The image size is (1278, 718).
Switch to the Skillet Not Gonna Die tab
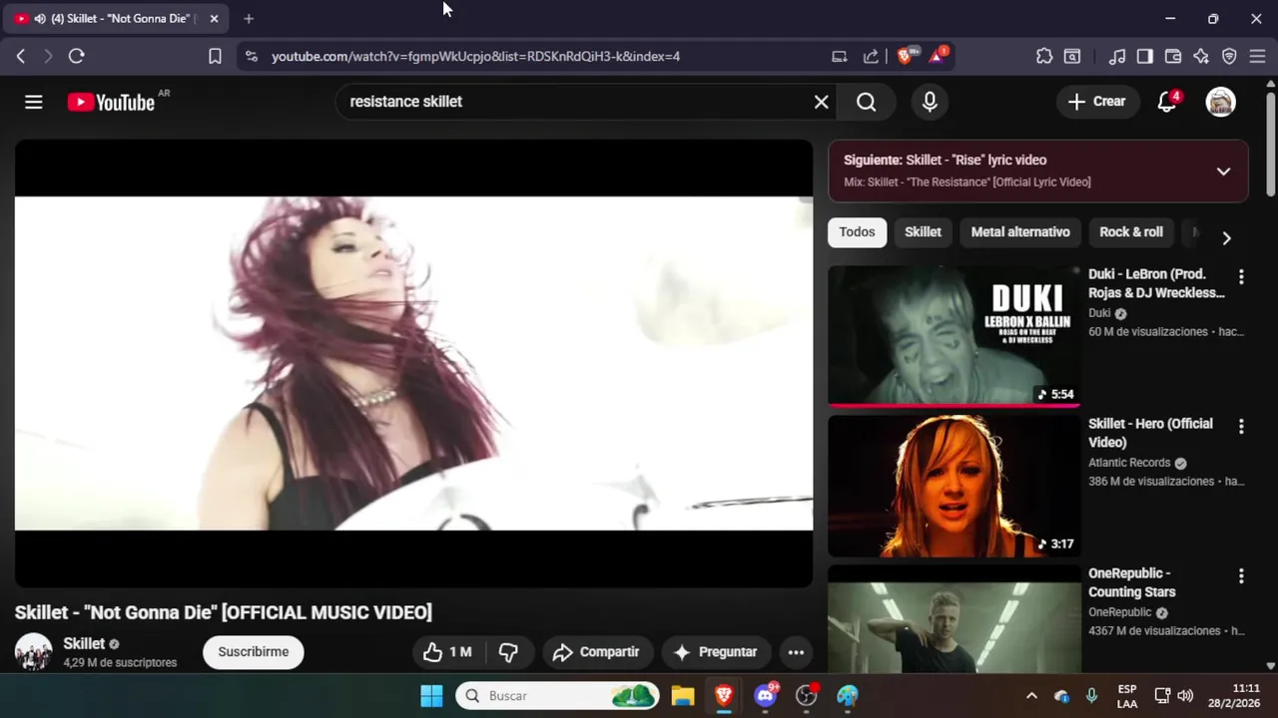(x=117, y=18)
